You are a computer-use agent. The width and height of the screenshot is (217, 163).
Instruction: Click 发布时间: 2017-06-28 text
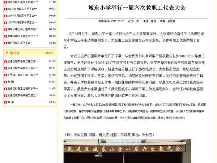[x=111, y=21]
